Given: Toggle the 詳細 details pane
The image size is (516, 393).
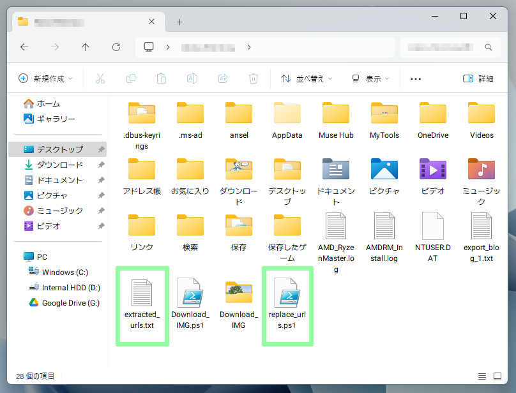Looking at the screenshot, I should click(478, 78).
